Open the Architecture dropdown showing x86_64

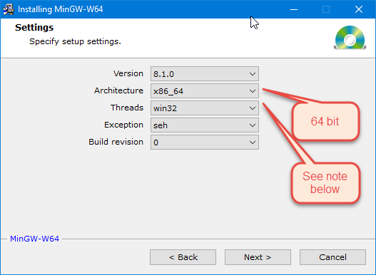pos(205,90)
